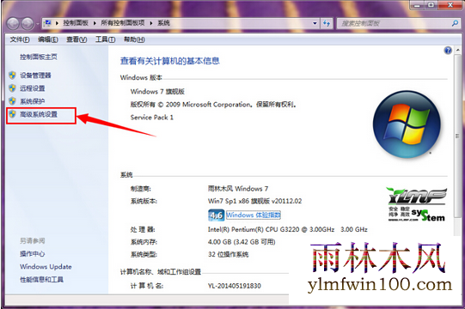Click shield icon beside 系统保护

(12, 101)
